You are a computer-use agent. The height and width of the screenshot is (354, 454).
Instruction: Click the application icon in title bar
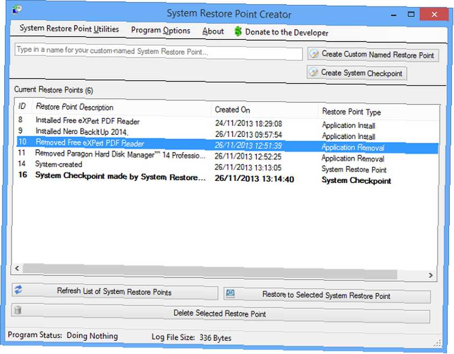pos(17,10)
